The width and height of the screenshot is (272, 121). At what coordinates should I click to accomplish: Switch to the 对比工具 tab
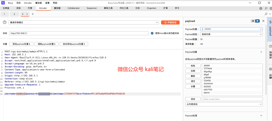pos(124,8)
